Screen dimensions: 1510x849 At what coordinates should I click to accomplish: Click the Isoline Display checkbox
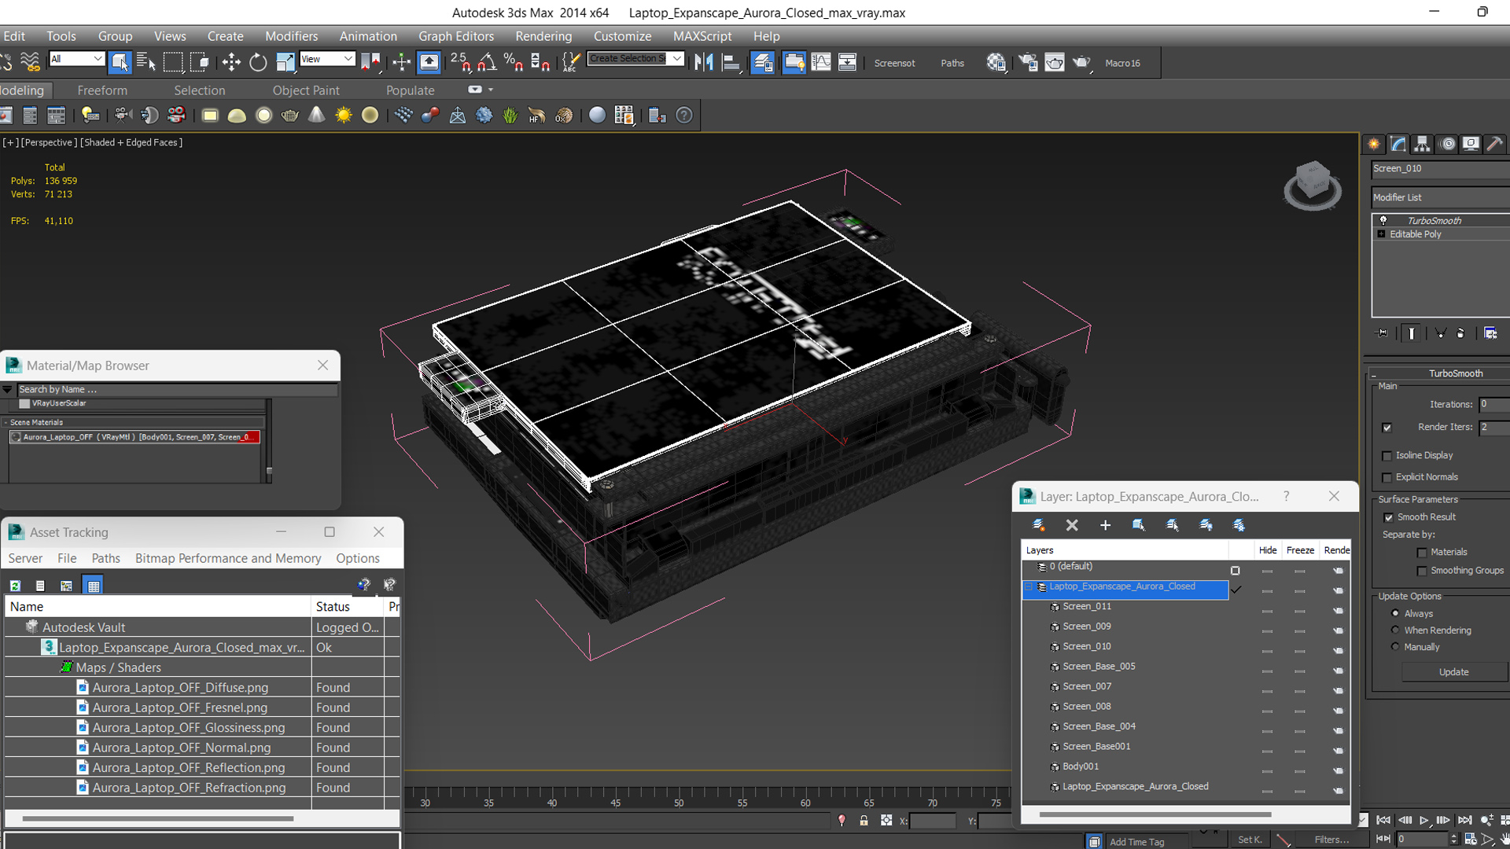[1387, 456]
